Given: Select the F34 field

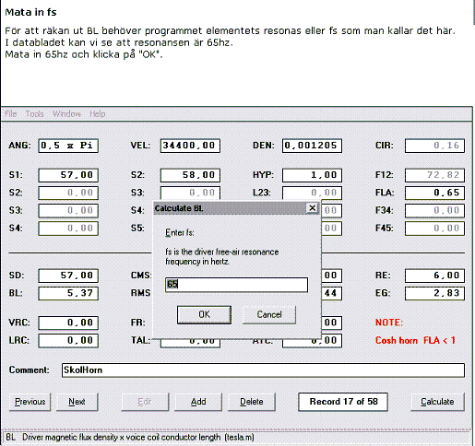Looking at the screenshot, I should tap(434, 211).
